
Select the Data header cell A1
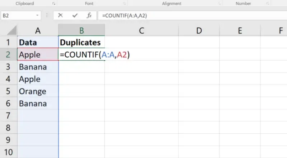tap(38, 42)
